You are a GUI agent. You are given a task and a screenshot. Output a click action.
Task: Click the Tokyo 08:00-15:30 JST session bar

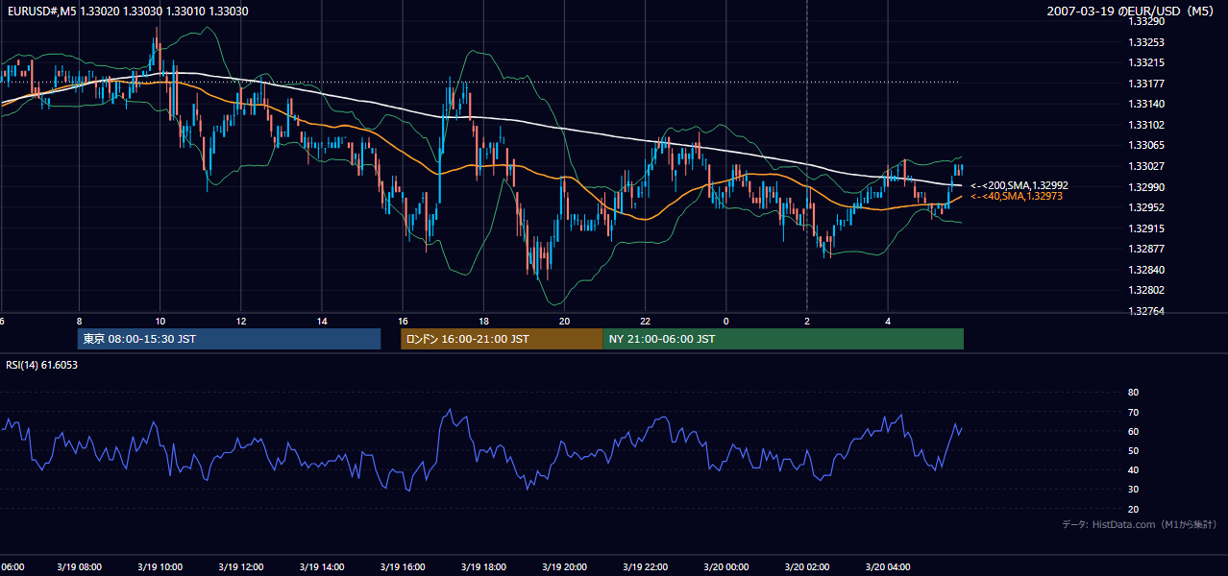229,339
